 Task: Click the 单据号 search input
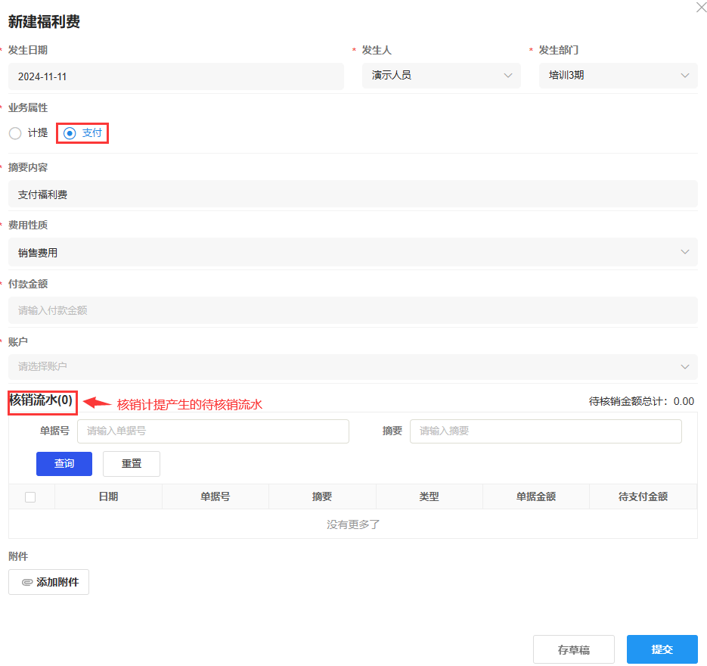coord(212,431)
